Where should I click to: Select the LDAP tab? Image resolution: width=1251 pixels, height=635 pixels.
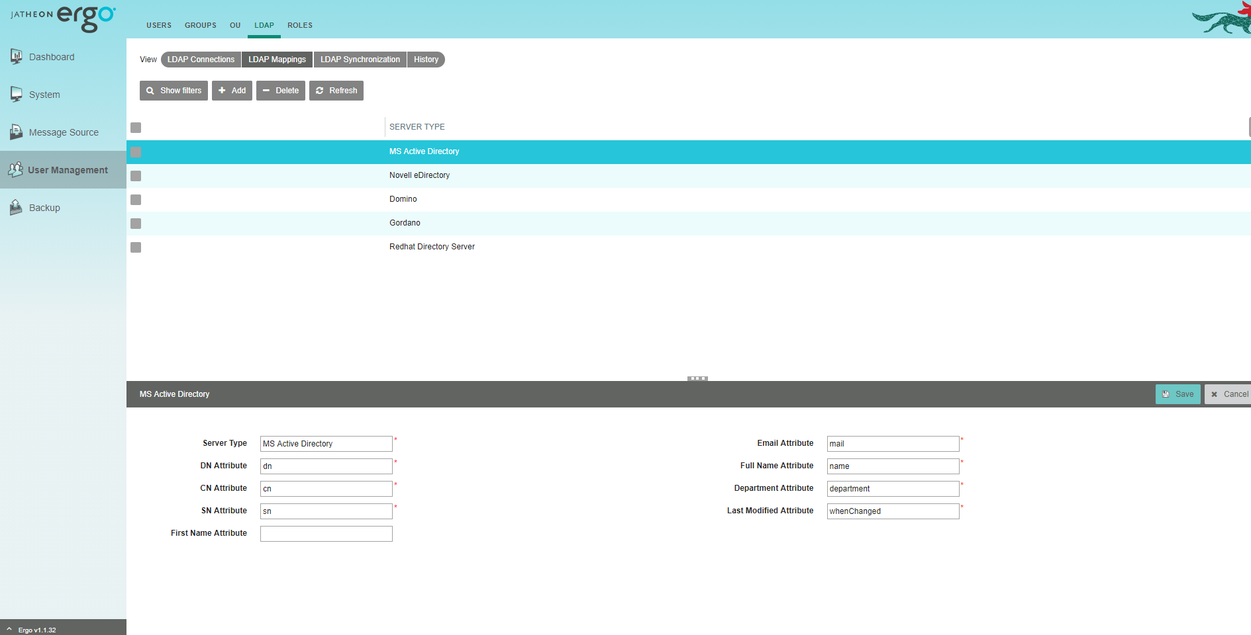pos(264,25)
